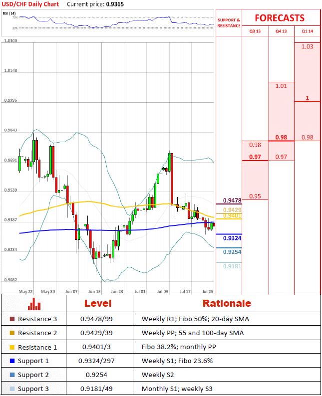This screenshot has height=396, width=322.
Task: Select the 'Resistance 1' row label
Action: point(37,347)
